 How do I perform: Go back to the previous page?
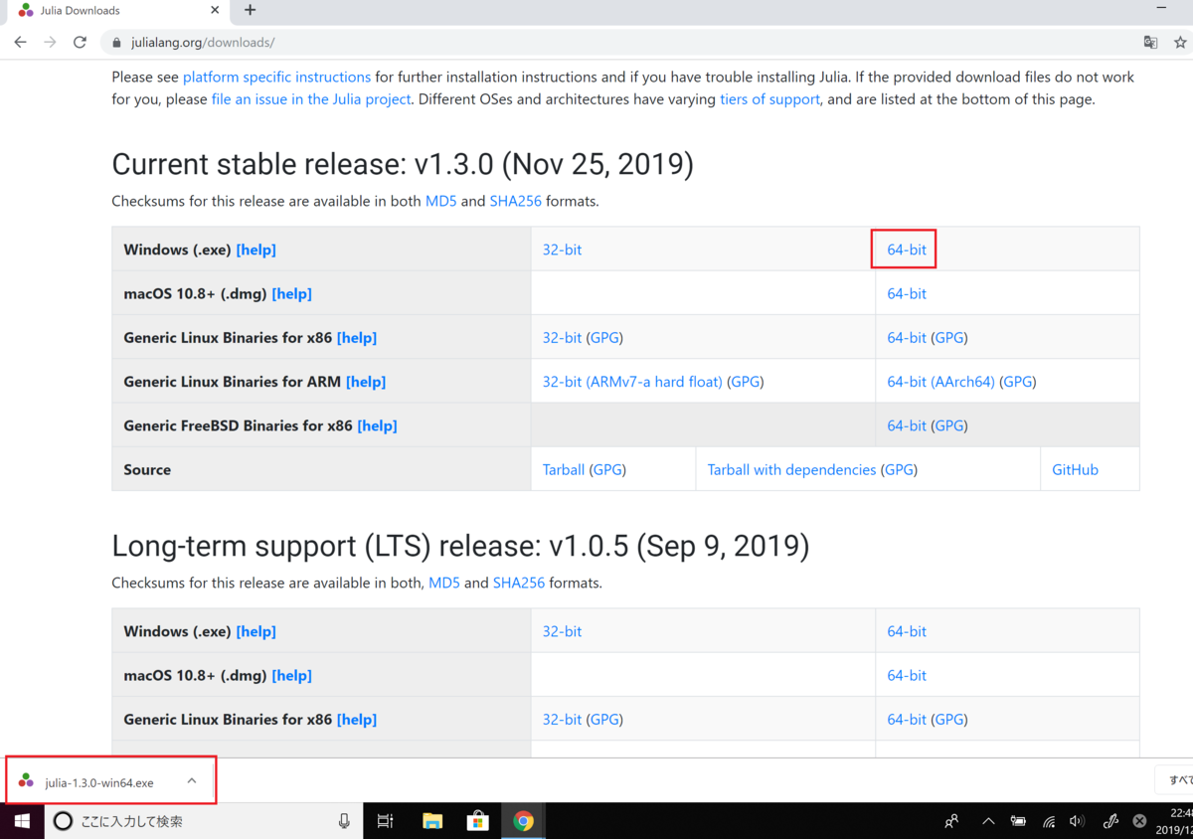click(20, 43)
